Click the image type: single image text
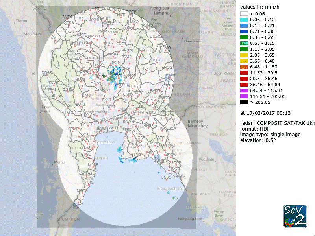 coord(270,135)
